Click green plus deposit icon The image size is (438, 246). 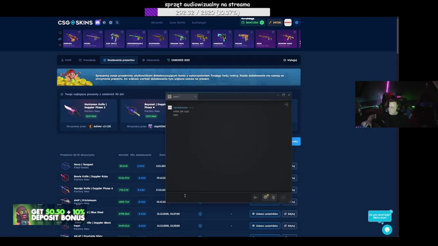tap(262, 23)
